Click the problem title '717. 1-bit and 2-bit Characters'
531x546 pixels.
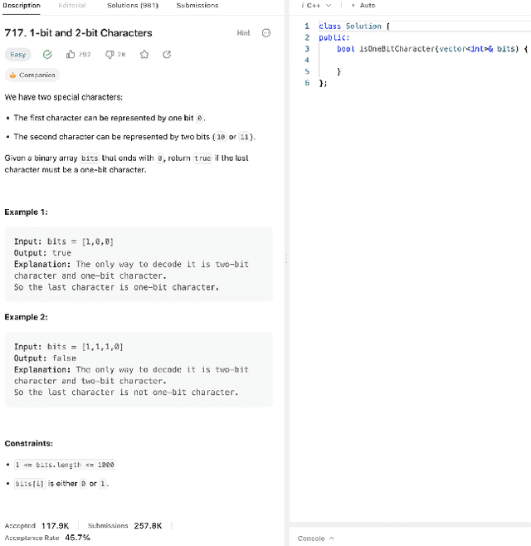(78, 33)
